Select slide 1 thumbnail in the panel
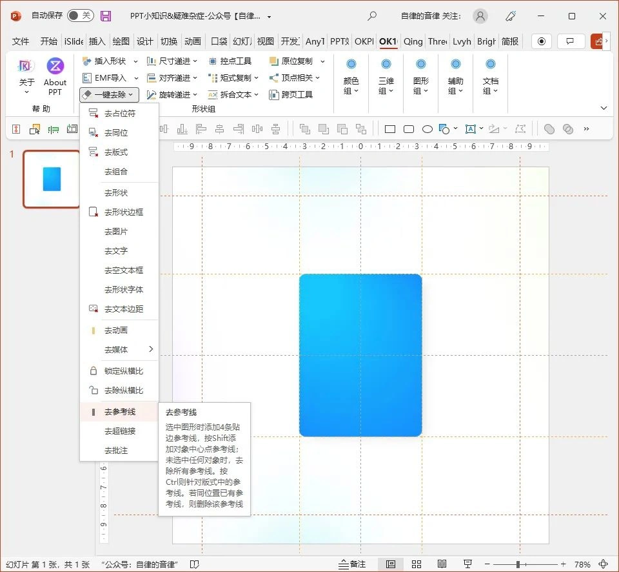The height and width of the screenshot is (572, 619). [51, 179]
